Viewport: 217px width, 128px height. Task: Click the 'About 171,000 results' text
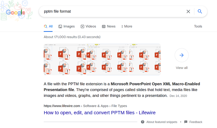[72, 37]
